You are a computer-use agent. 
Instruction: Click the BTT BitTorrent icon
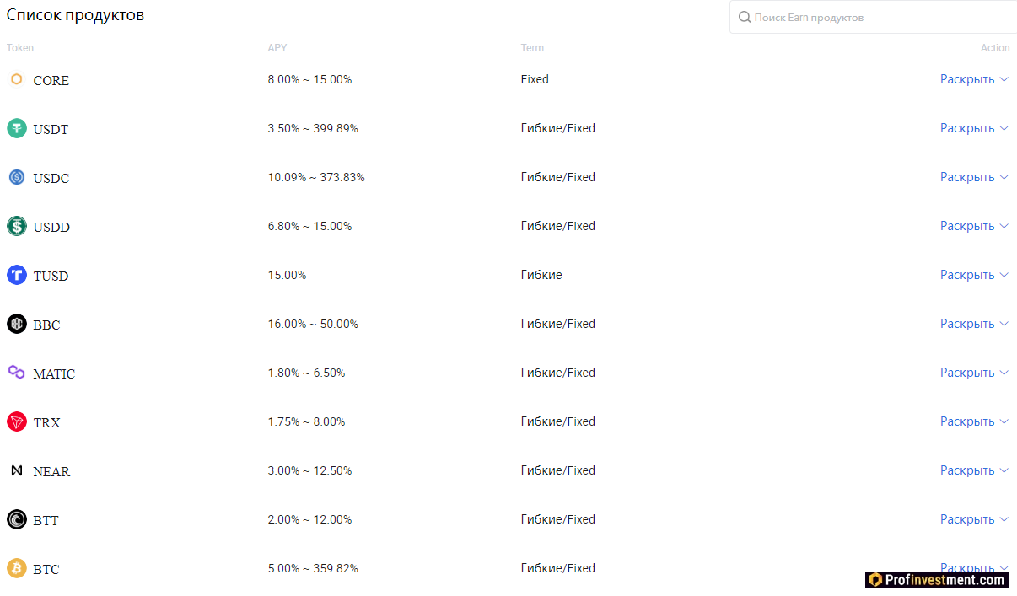tap(17, 519)
